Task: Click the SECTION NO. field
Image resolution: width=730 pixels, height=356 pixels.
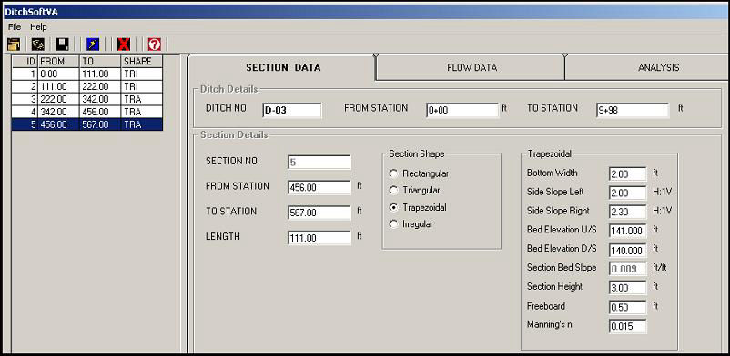Action: click(319, 163)
